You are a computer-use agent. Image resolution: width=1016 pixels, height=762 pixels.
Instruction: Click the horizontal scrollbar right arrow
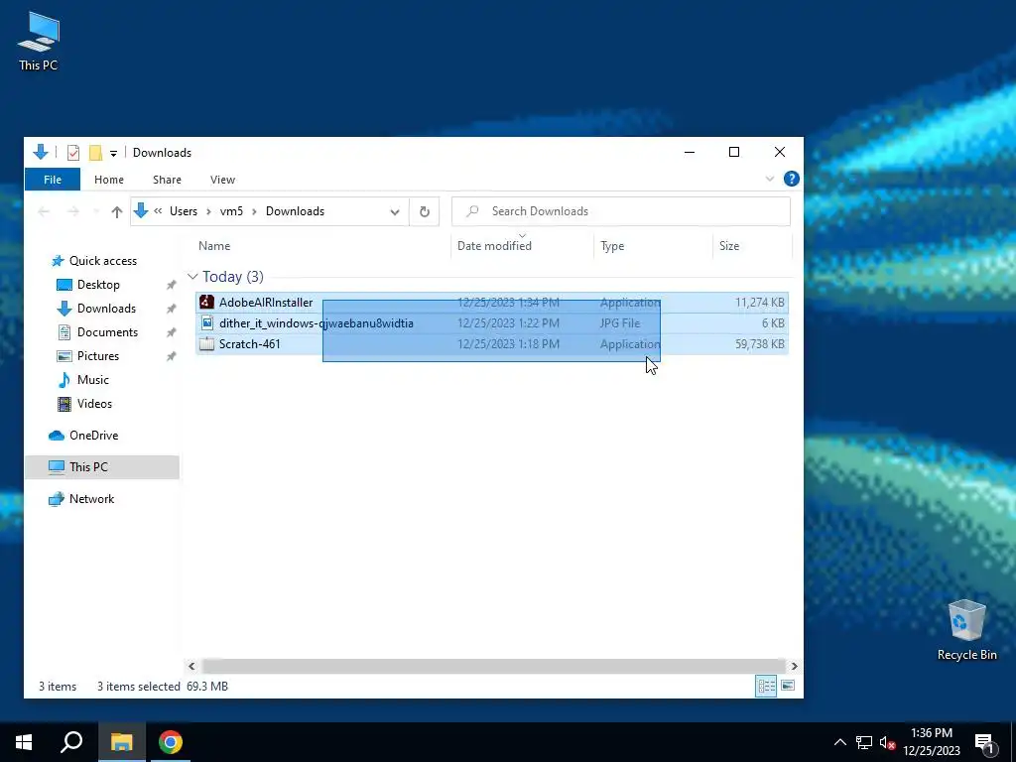point(795,666)
